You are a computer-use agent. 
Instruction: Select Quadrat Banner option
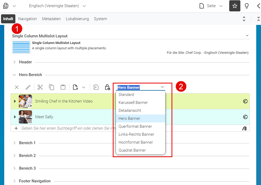pyautogui.click(x=141, y=150)
